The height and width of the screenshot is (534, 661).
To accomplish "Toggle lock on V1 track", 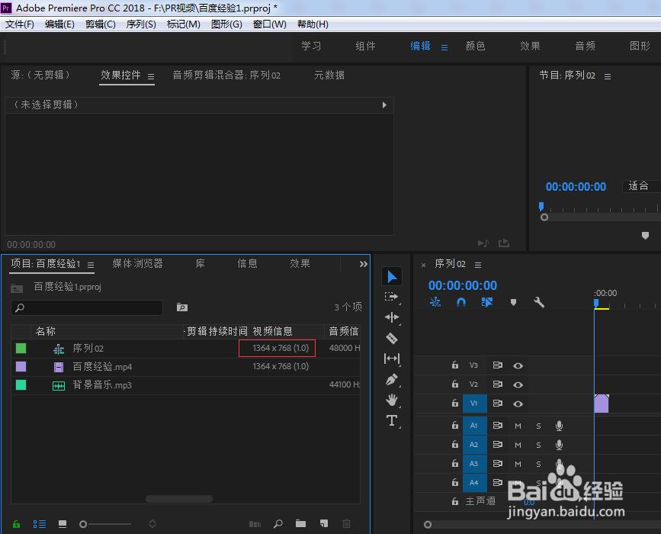I will click(455, 403).
